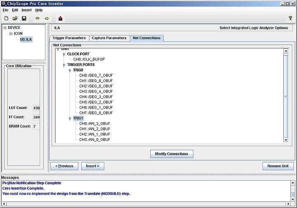297x208 pixels.
Task: Click the left arrow Previous toolbar icon
Action: (38, 19)
